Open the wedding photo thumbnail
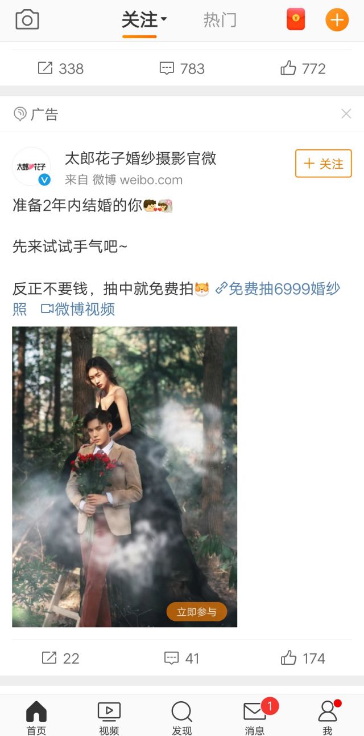Image resolution: width=364 pixels, height=736 pixels. pyautogui.click(x=125, y=477)
